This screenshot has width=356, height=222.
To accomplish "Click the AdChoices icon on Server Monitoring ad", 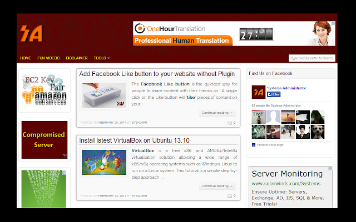I will point(330,168).
